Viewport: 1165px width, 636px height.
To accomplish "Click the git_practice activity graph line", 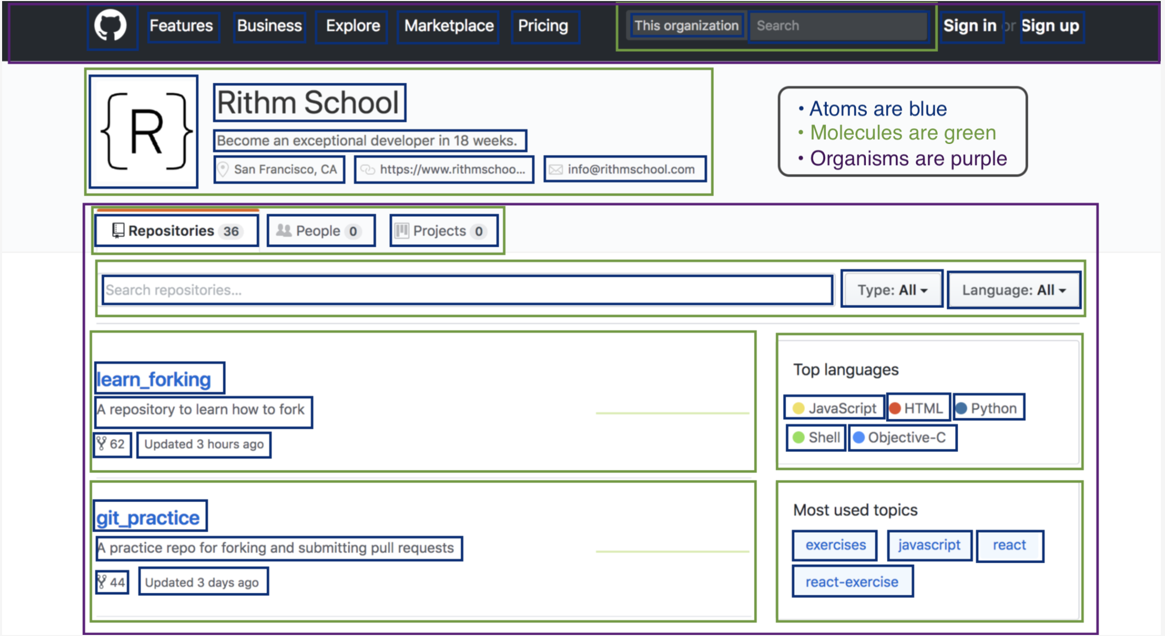I will tap(672, 551).
